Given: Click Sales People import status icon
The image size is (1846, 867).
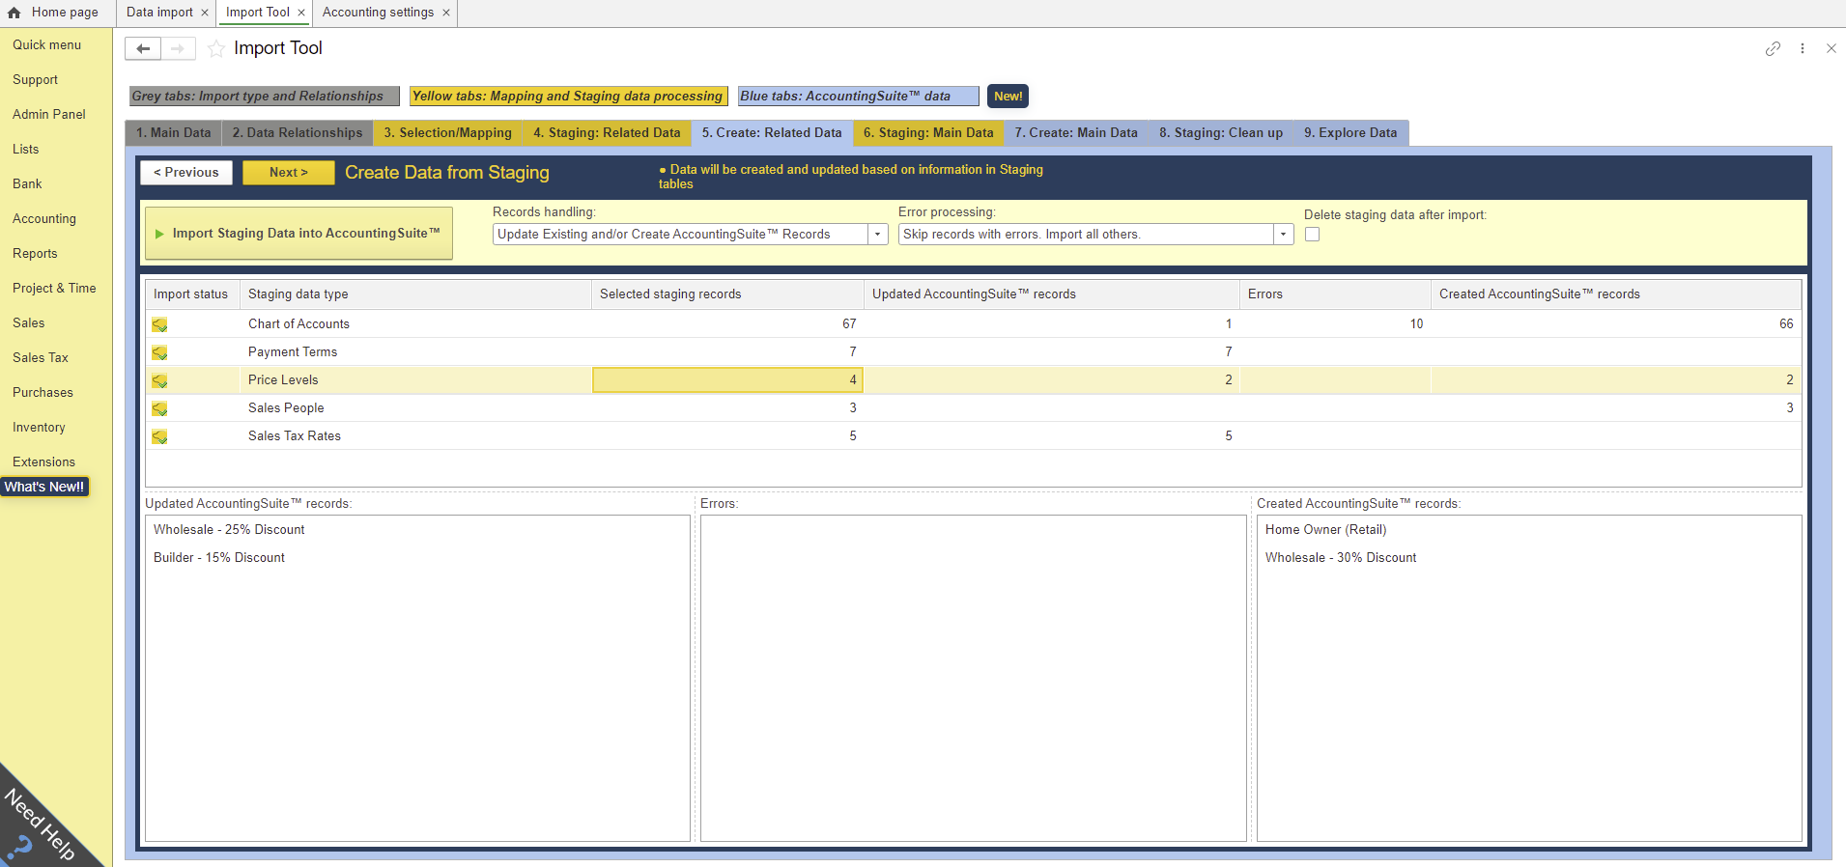Looking at the screenshot, I should [159, 408].
